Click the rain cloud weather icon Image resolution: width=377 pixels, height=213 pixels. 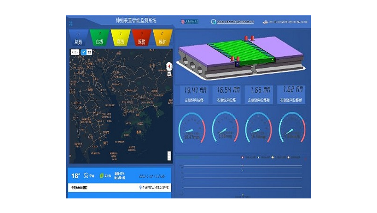pos(86,175)
